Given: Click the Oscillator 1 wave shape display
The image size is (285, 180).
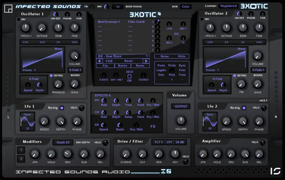Looking at the screenshot, I should tap(42, 59).
